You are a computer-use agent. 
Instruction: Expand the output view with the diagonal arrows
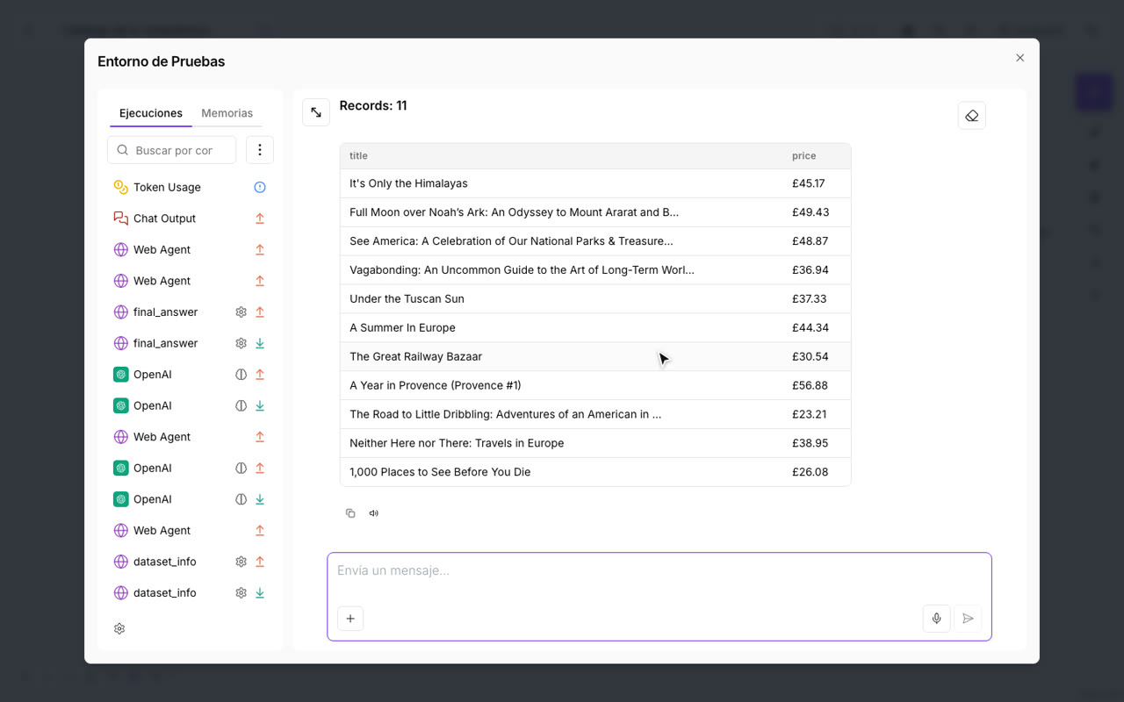316,112
